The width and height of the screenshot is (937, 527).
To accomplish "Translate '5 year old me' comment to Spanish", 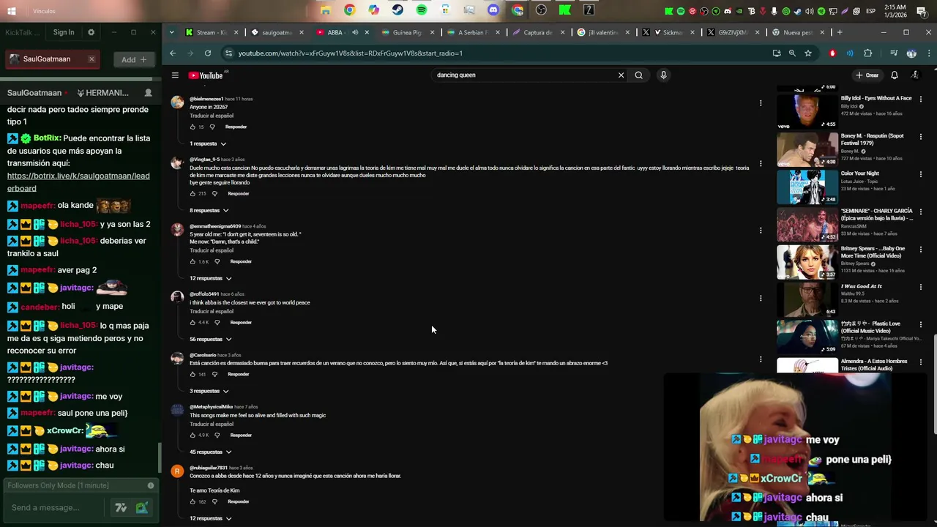I will pos(212,250).
